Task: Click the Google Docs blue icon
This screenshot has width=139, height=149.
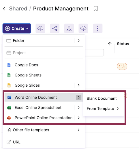Action: 9,65
